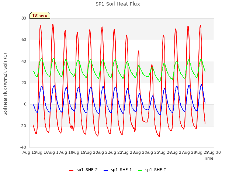Click the red sp1_SHF_2 legend swatch
Screen dimensions: 236x177
(71, 170)
